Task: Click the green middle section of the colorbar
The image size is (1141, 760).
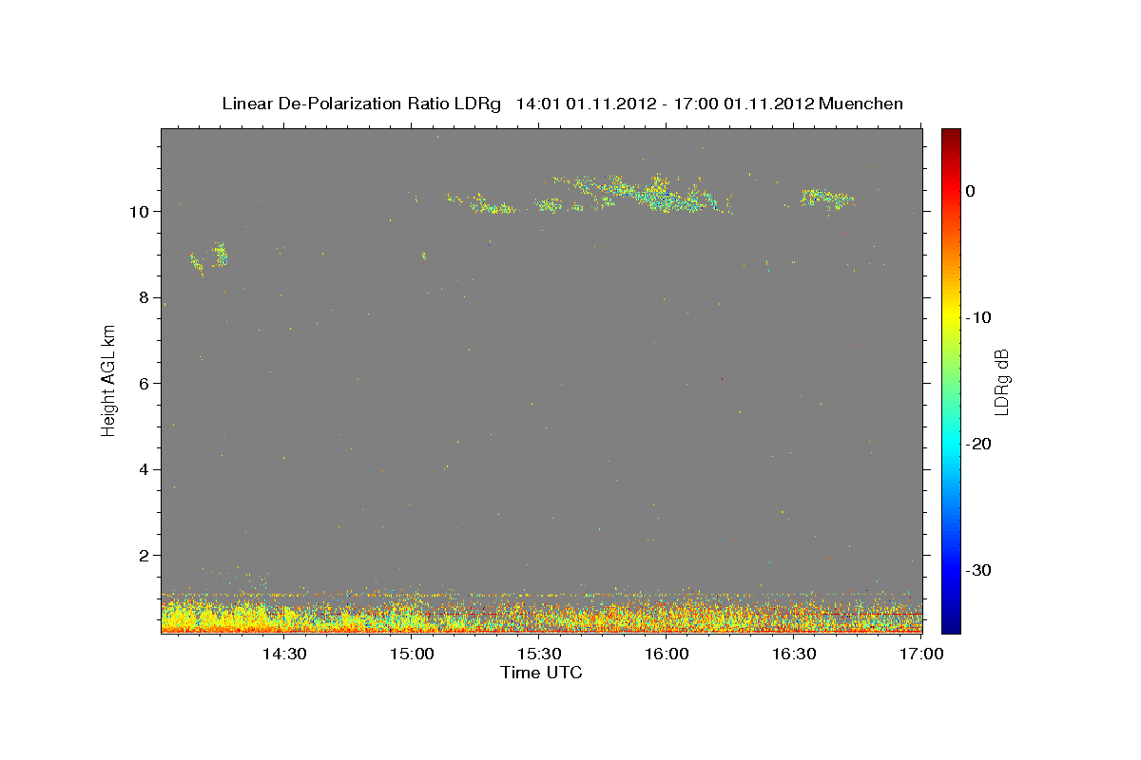Action: pos(951,380)
